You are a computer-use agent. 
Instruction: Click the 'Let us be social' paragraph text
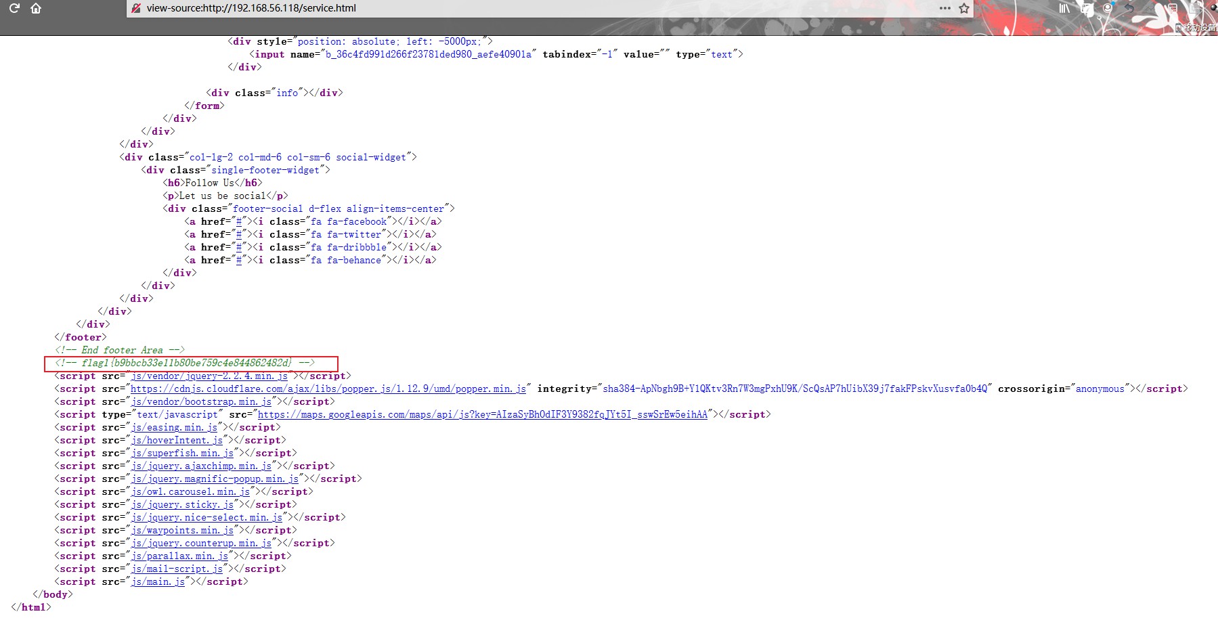[x=222, y=196]
